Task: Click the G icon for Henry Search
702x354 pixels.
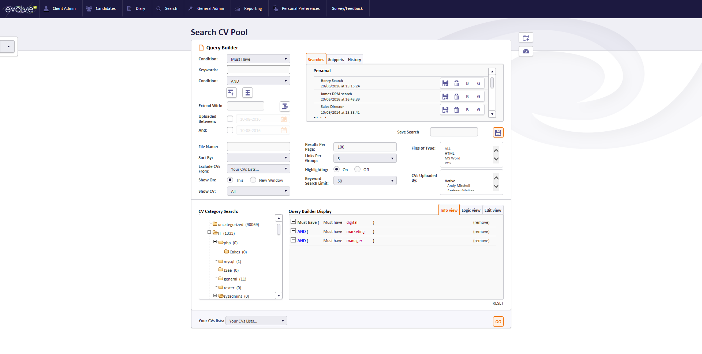Action: [478, 83]
